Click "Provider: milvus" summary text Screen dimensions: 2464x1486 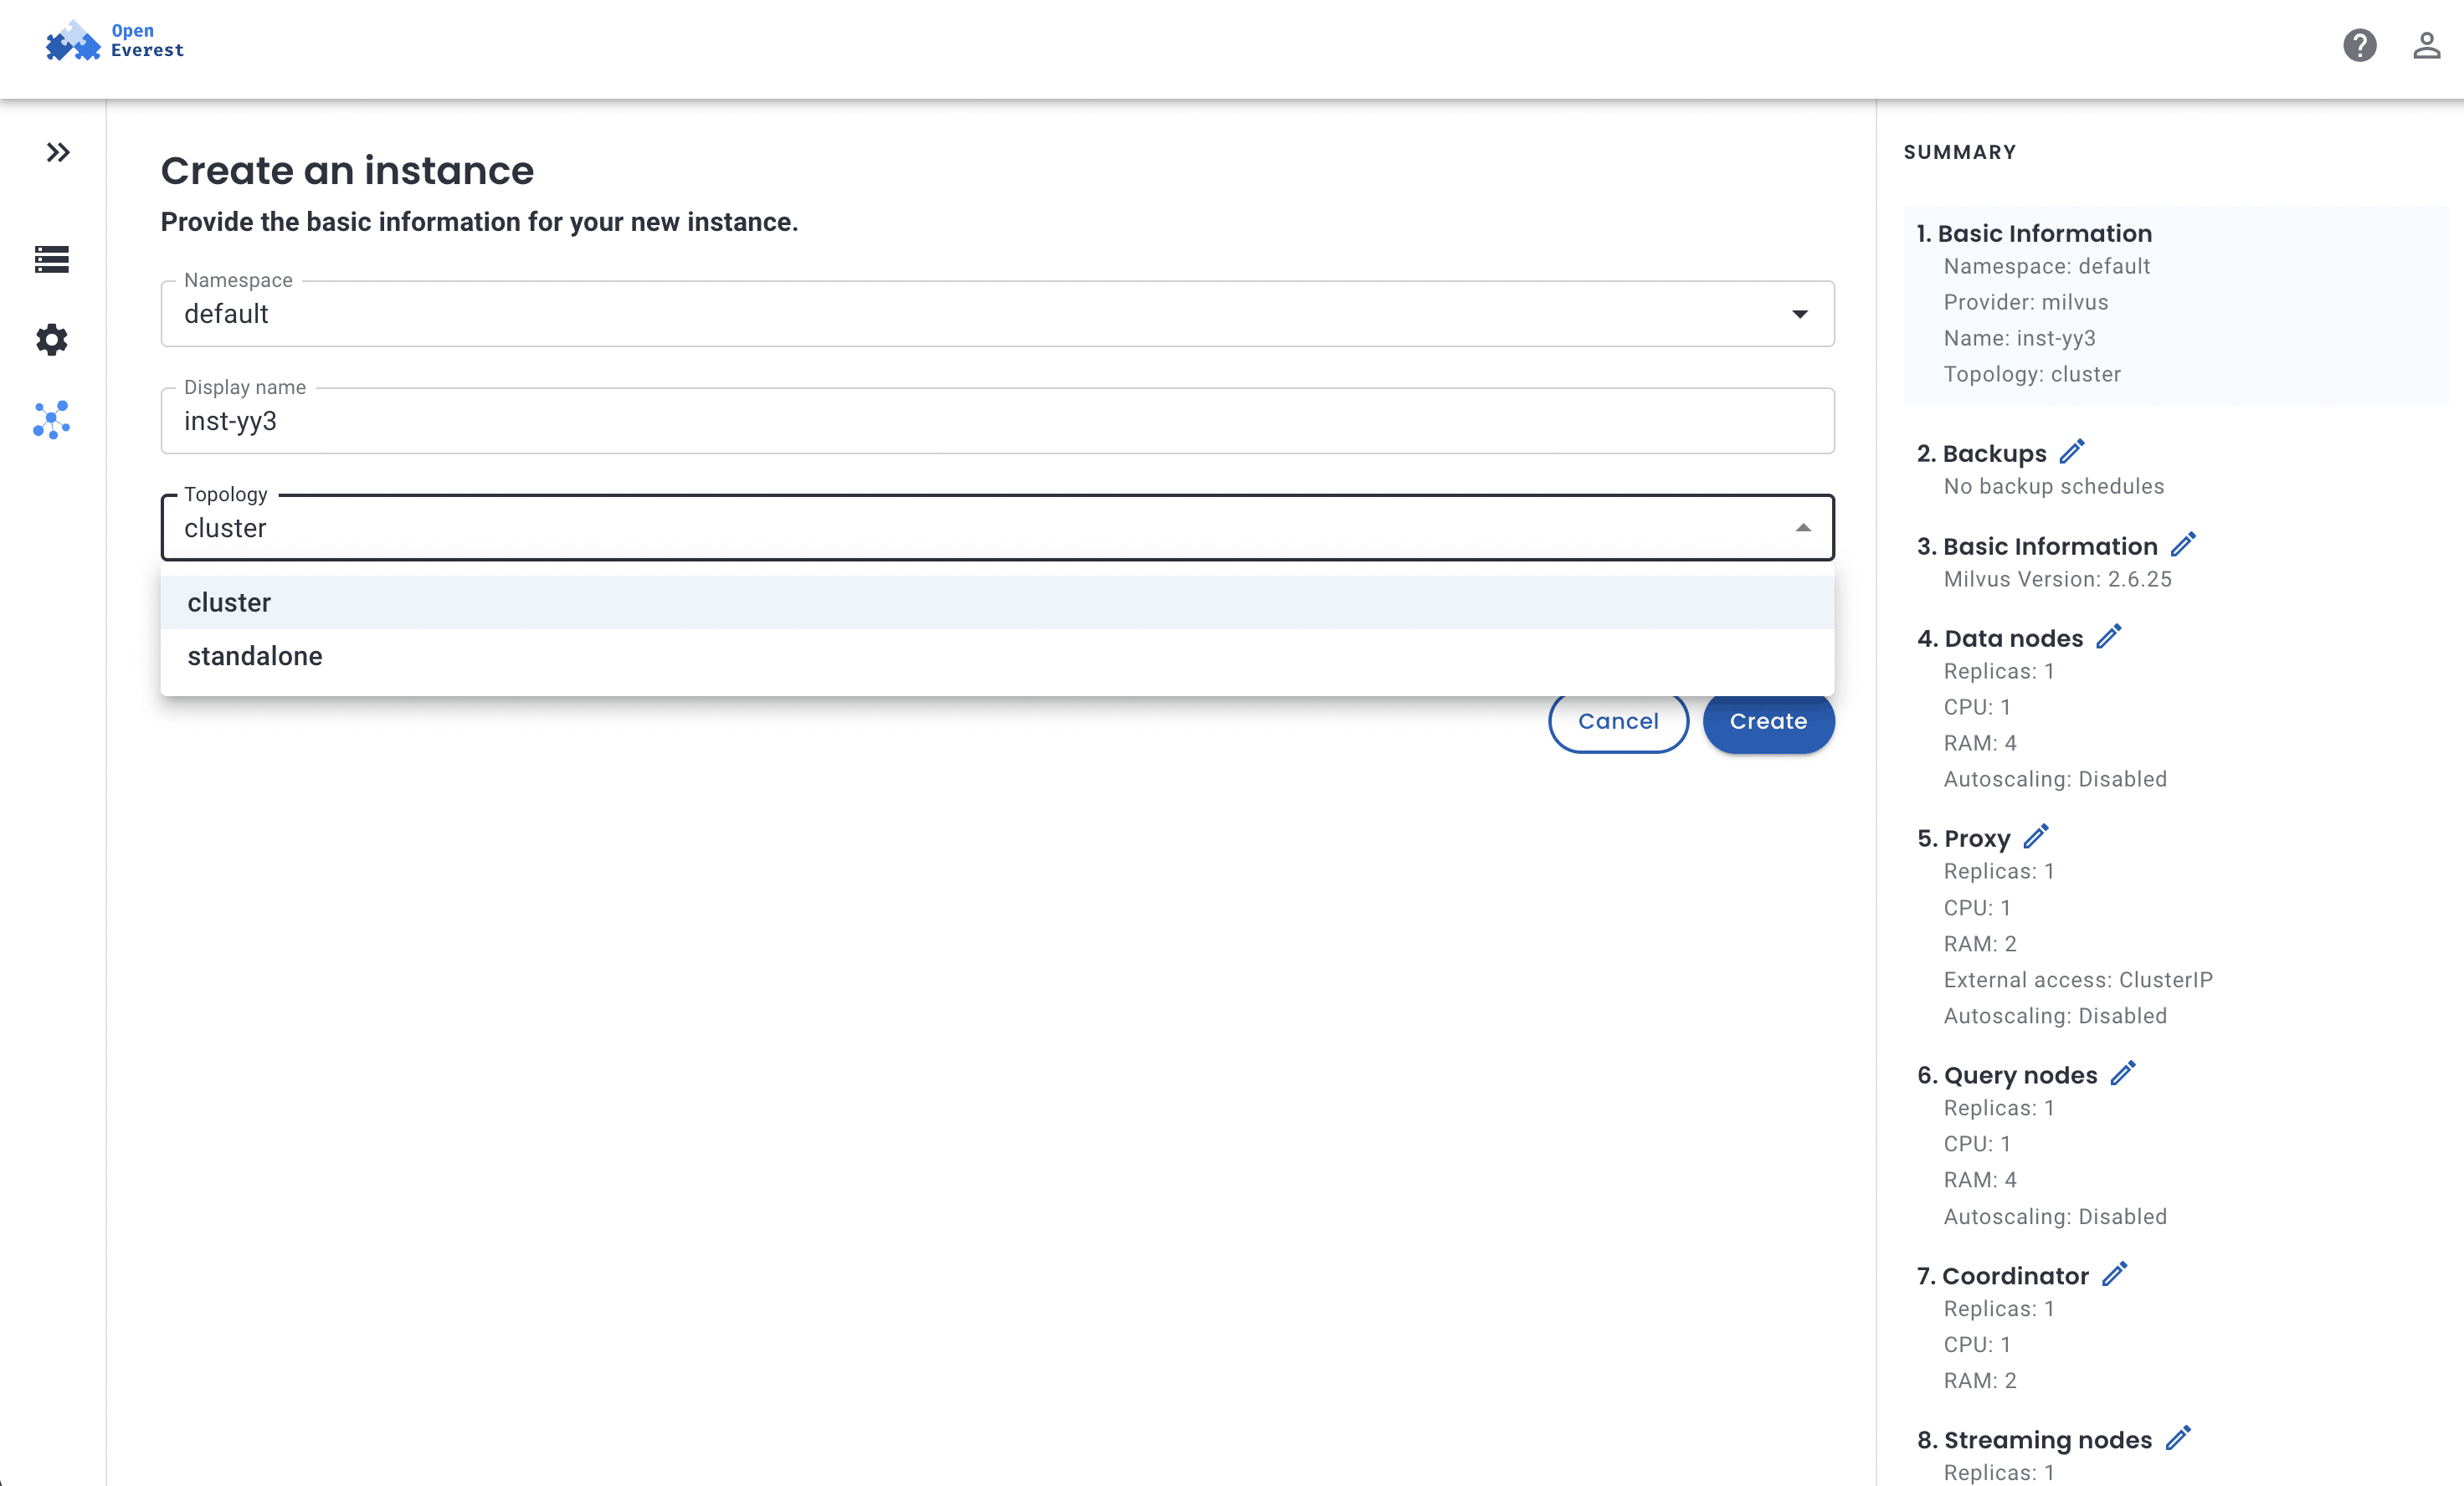[2026, 302]
